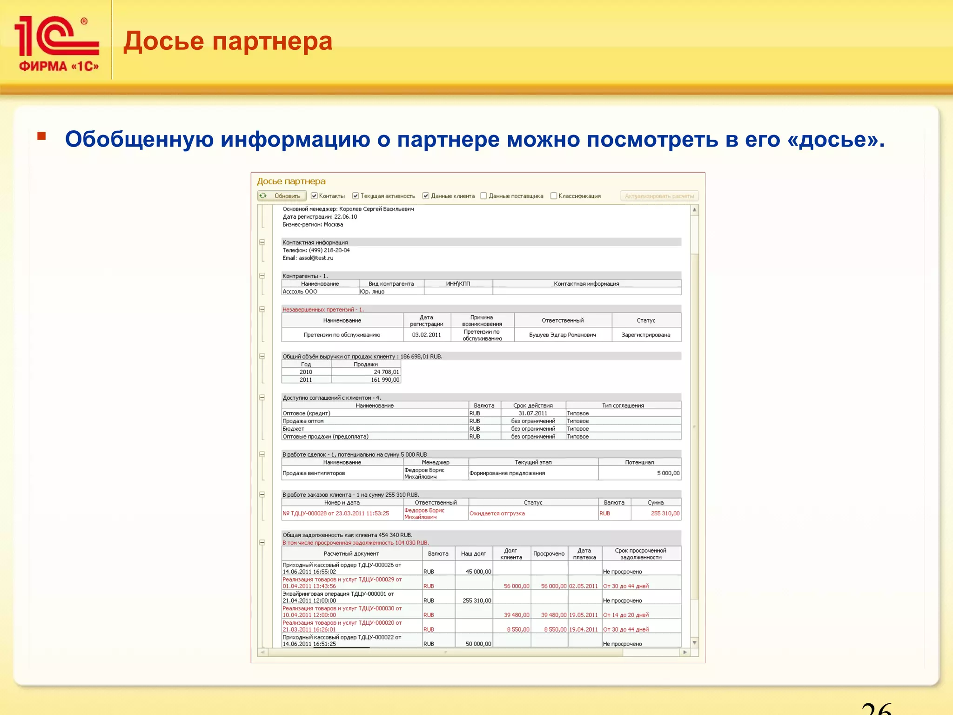Enable the Классификация checkbox
This screenshot has width=953, height=715.
[554, 196]
